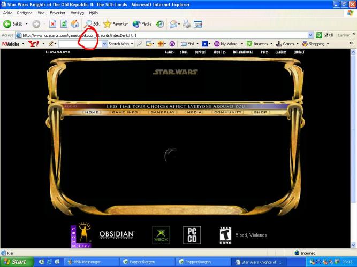Click the Stop loading toolbar icon

pyautogui.click(x=52, y=24)
